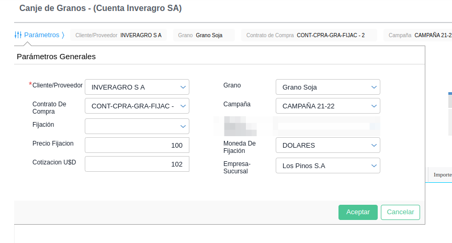Expand the Grano Soja dropdown
The width and height of the screenshot is (452, 243).
(x=327, y=87)
